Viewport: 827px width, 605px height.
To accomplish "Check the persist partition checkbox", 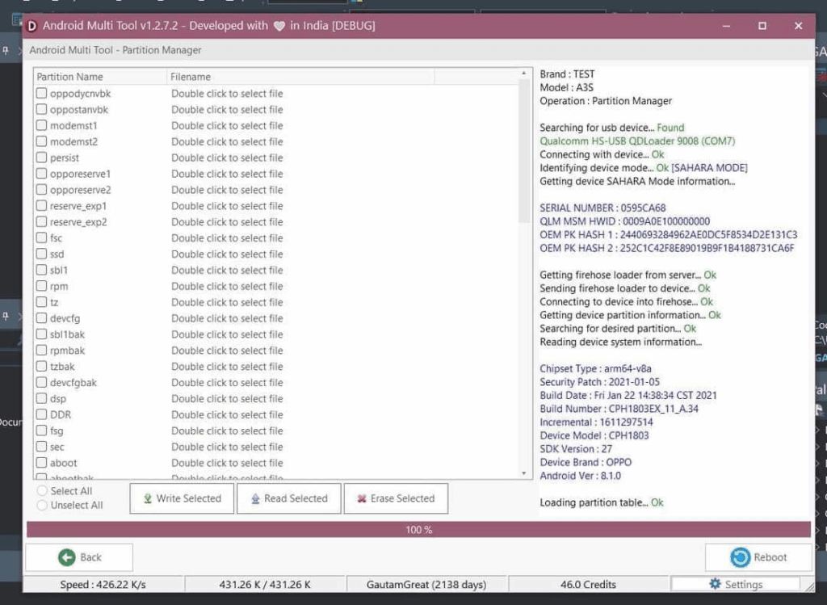I will (x=41, y=158).
